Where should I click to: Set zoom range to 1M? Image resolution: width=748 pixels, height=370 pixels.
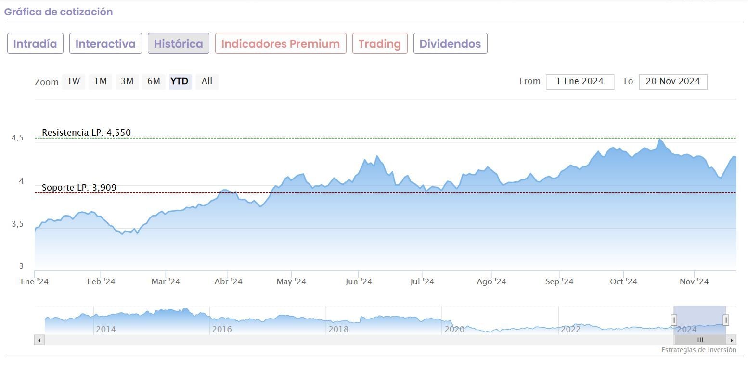(x=100, y=81)
